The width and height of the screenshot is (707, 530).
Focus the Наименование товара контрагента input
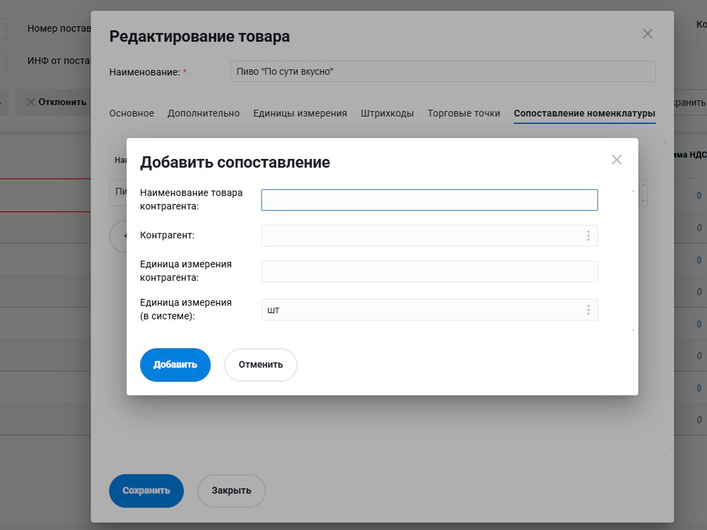(429, 200)
